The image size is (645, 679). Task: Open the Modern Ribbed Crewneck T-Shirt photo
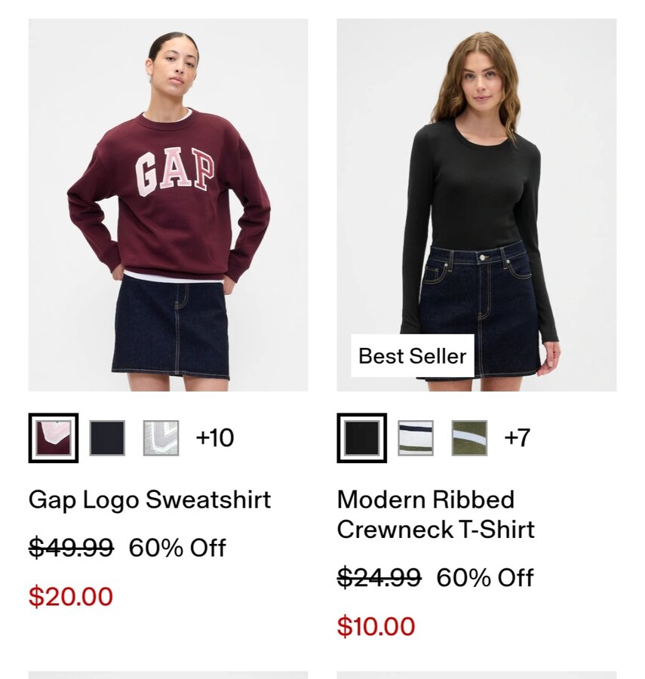click(477, 204)
